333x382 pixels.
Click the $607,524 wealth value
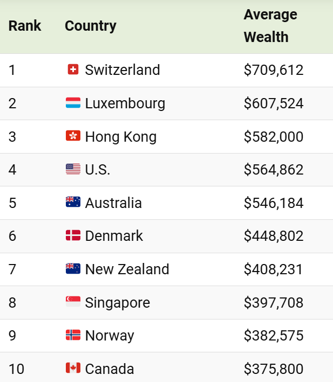pyautogui.click(x=274, y=103)
